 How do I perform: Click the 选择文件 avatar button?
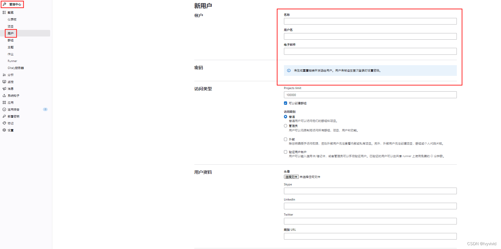[x=291, y=177]
